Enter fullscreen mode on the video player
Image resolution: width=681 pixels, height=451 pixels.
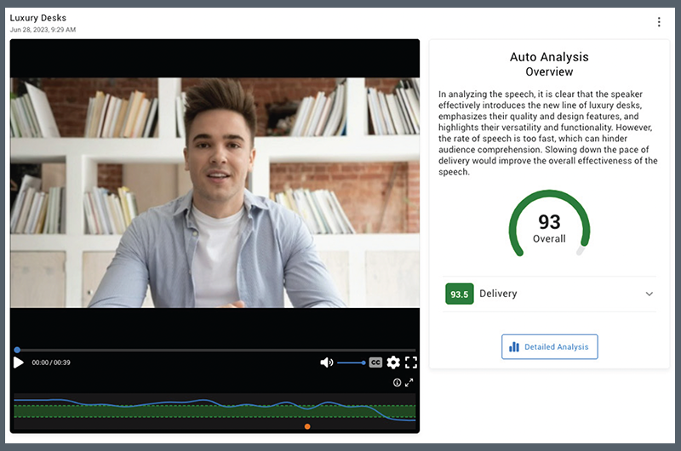411,363
